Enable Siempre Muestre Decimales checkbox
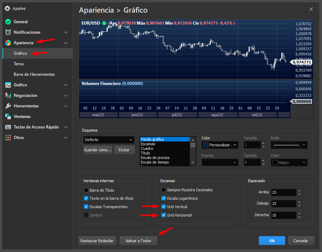The height and width of the screenshot is (252, 322). tap(163, 190)
